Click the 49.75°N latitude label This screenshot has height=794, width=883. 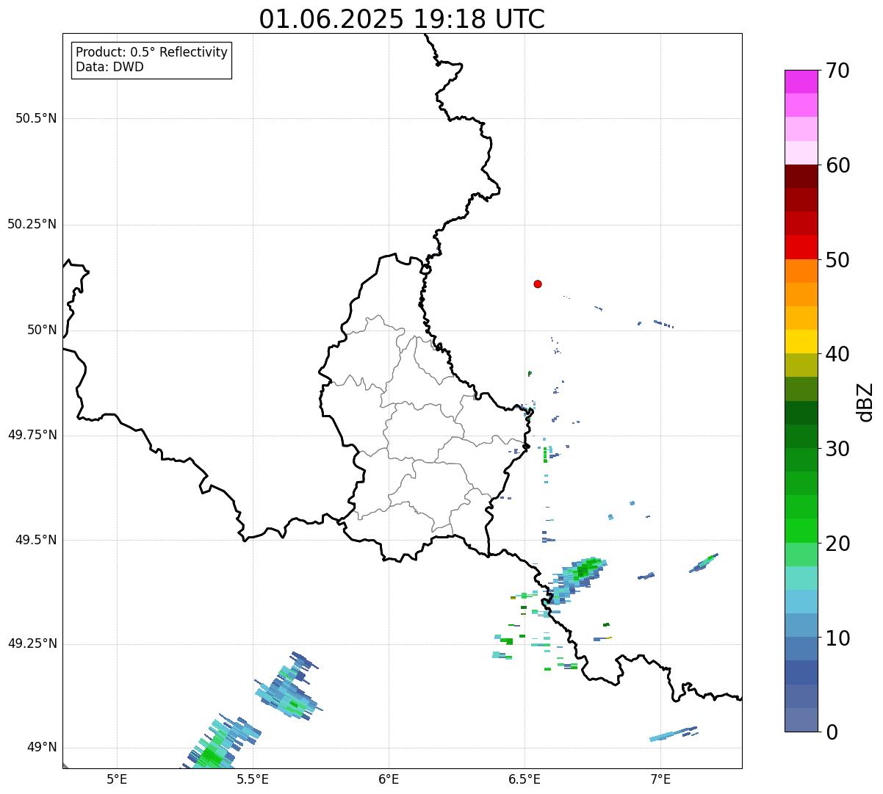[x=32, y=435]
